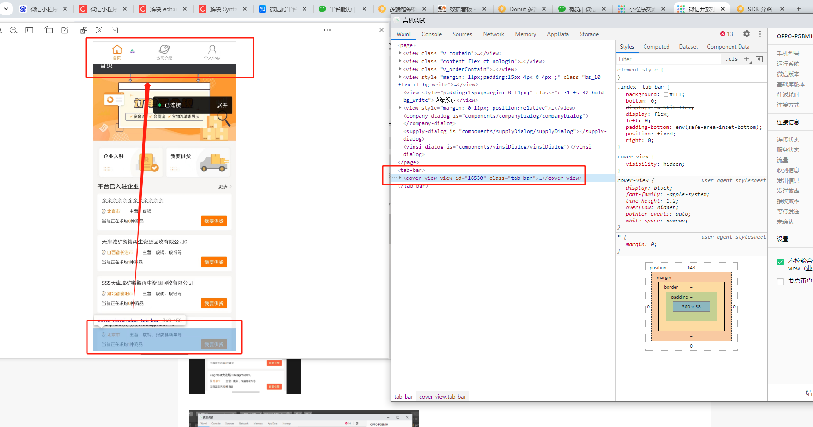Expand the v_contain view node

pos(400,53)
